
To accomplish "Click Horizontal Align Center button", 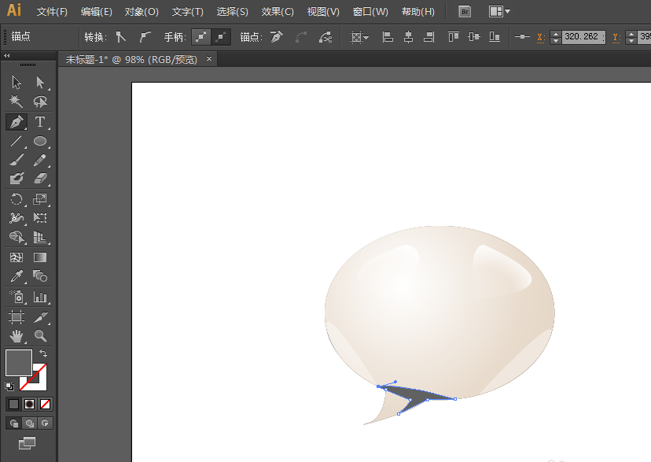I will 409,37.
